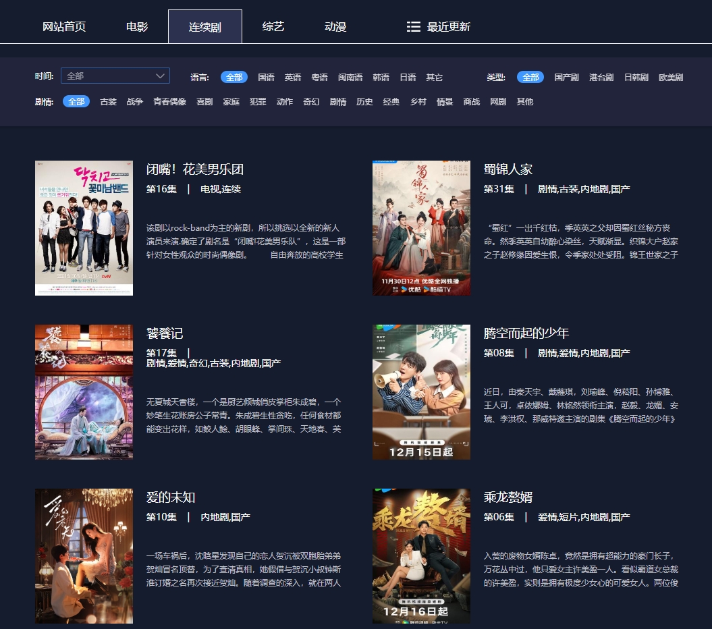Open 最近更新 recent updates list

[449, 27]
